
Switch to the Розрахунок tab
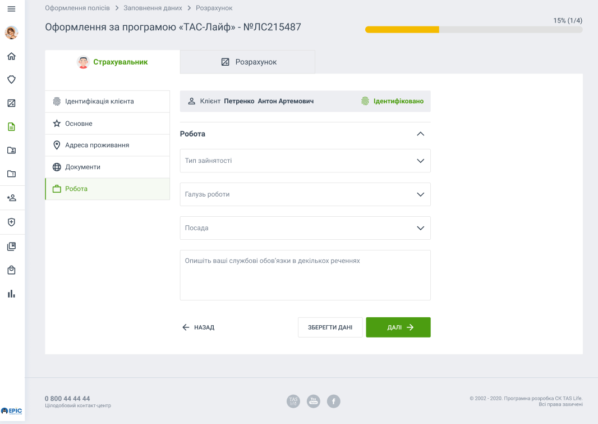(247, 62)
